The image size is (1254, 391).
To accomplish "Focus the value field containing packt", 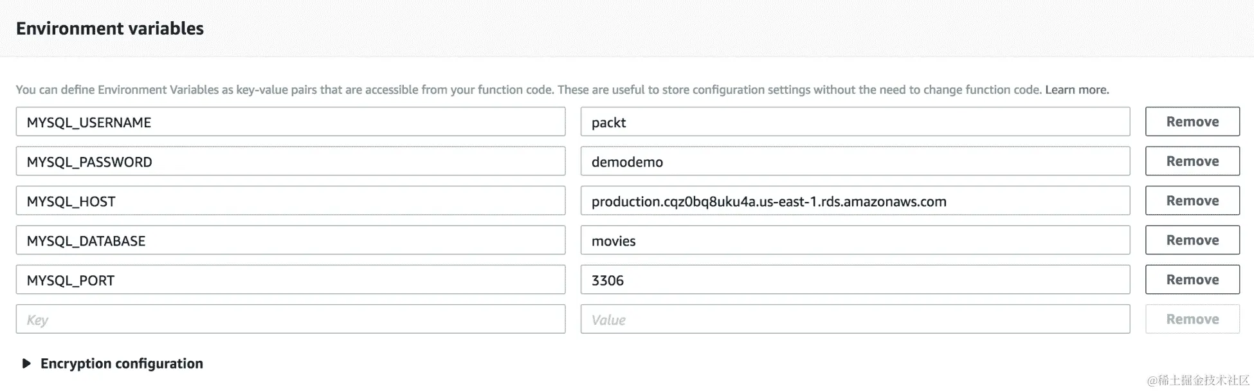I will point(855,122).
